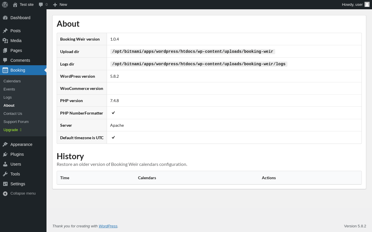The height and width of the screenshot is (232, 372).
Task: Open the comments bubble icon in admin bar
Action: 41,5
